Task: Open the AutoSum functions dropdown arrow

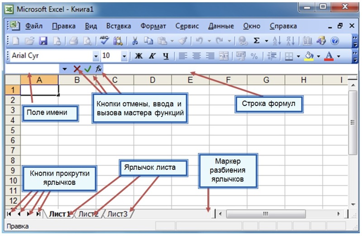Action: click(x=266, y=41)
